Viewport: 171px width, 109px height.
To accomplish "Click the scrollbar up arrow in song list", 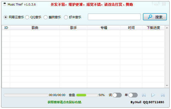I will (x=167, y=28).
